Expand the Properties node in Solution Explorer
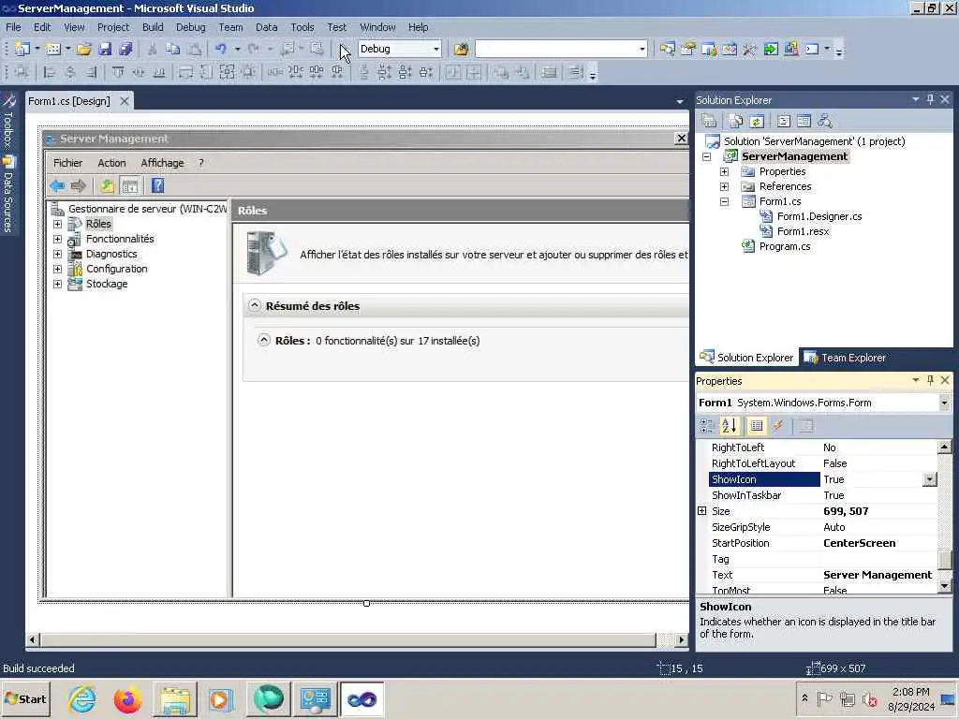The image size is (959, 719). coord(724,172)
